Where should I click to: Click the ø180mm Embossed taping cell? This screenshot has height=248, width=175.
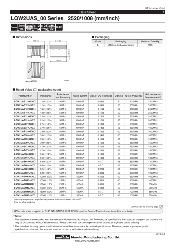coord(121,45)
